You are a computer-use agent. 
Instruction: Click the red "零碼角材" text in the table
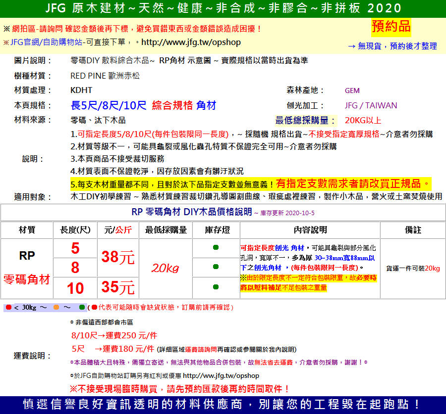[x=27, y=279]
